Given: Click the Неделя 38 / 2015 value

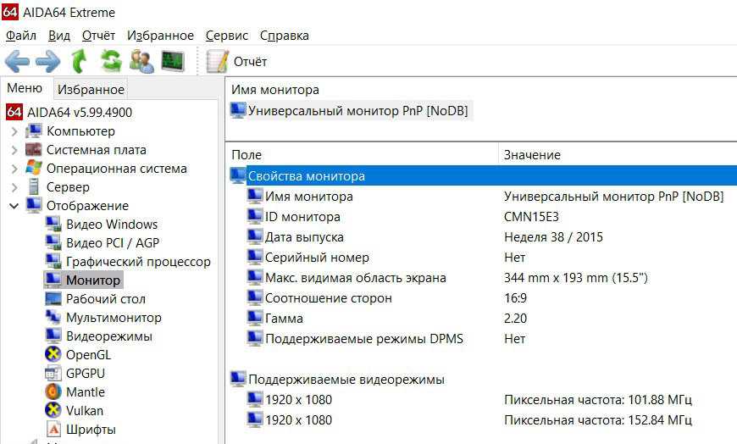Looking at the screenshot, I should [x=553, y=237].
